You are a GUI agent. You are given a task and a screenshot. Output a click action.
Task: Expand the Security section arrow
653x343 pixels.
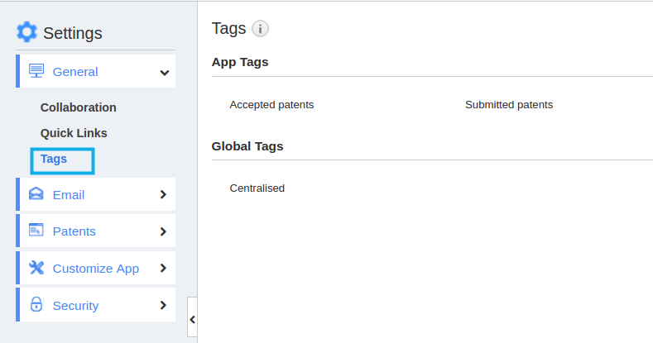coord(163,305)
